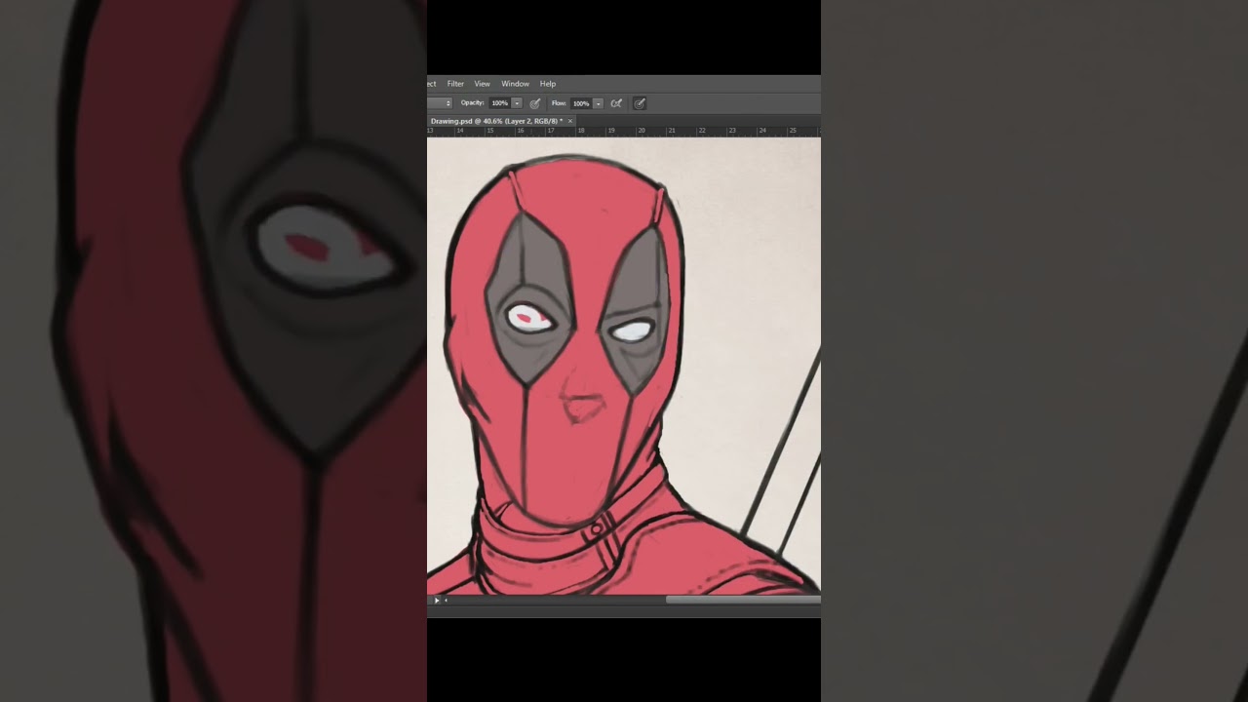Expand the Flow slider dropdown arrow
Screen dimensions: 1248x702
point(599,103)
